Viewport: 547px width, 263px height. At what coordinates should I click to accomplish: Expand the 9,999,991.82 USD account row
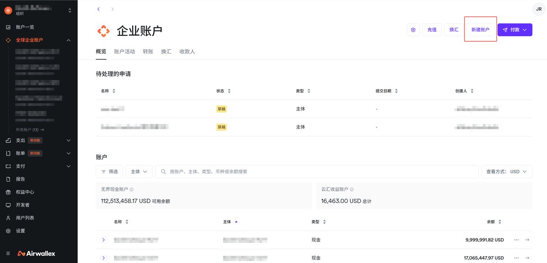pos(103,240)
